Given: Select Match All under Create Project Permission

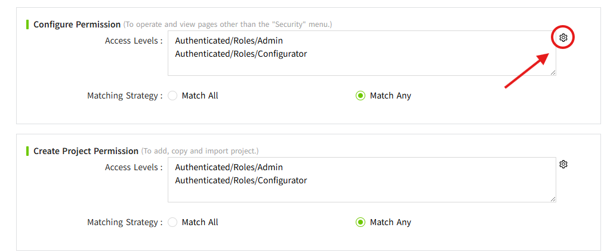Looking at the screenshot, I should click(x=173, y=222).
